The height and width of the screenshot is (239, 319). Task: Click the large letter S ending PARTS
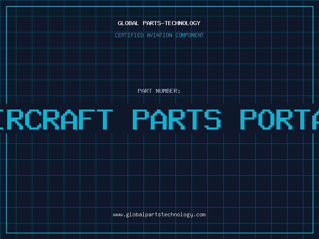[x=213, y=119]
